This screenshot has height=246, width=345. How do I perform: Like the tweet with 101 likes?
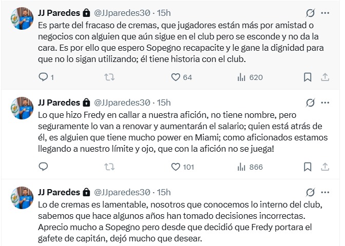176,167
